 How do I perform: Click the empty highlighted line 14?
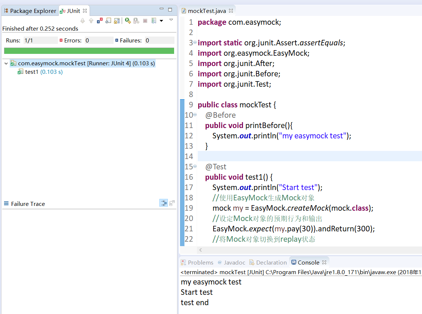click(x=310, y=156)
